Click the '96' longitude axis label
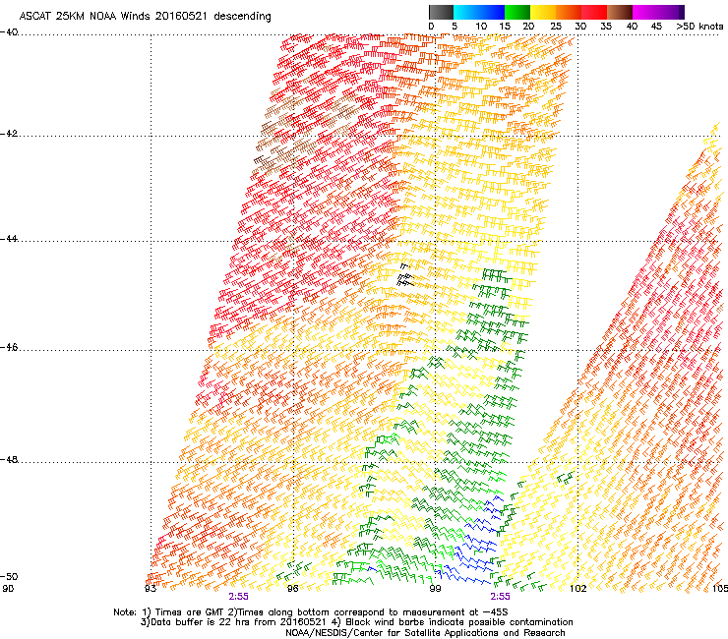The height and width of the screenshot is (639, 728). click(292, 589)
